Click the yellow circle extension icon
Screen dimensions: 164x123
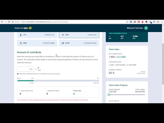click(135, 22)
